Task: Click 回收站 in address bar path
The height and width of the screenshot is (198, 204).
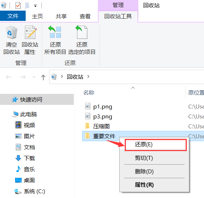Action: (x=75, y=77)
